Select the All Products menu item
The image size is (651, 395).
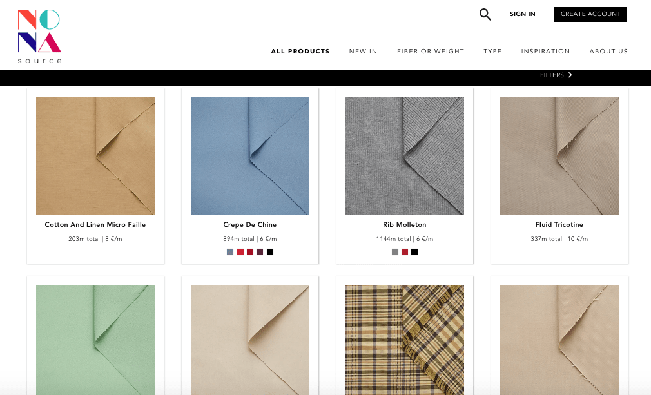(x=300, y=52)
